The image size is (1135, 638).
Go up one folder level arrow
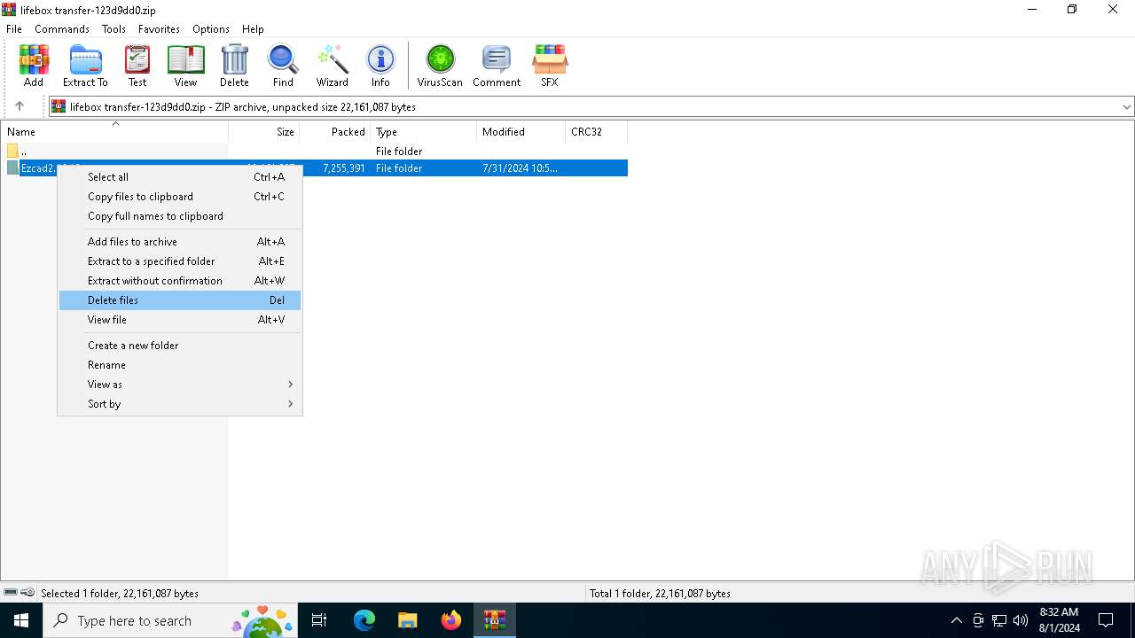click(x=20, y=106)
